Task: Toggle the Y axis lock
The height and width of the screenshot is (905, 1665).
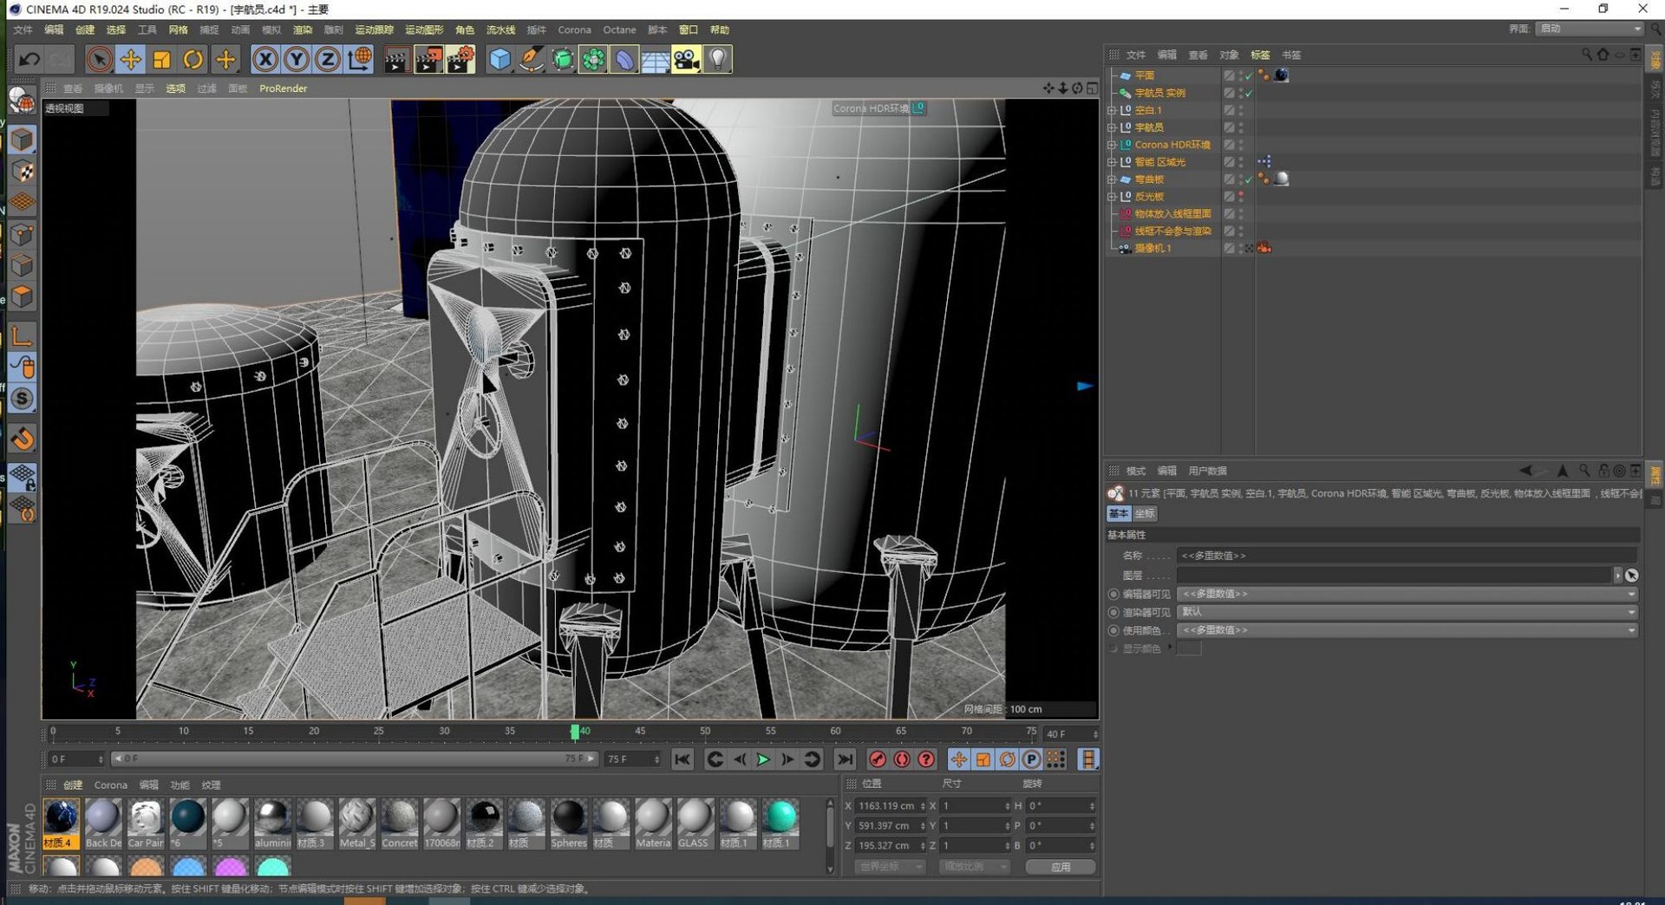Action: [297, 59]
